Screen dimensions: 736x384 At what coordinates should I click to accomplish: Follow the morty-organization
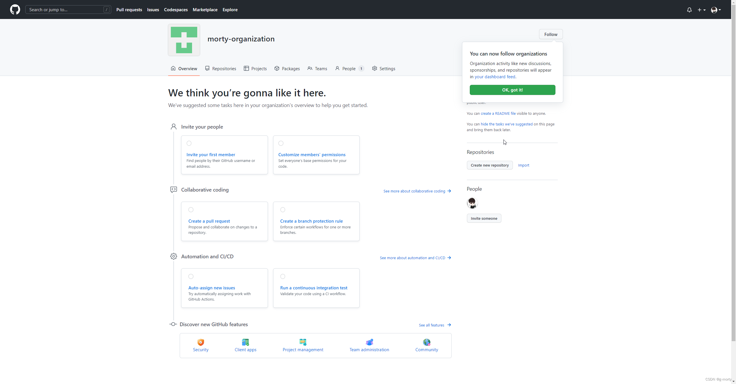[551, 34]
